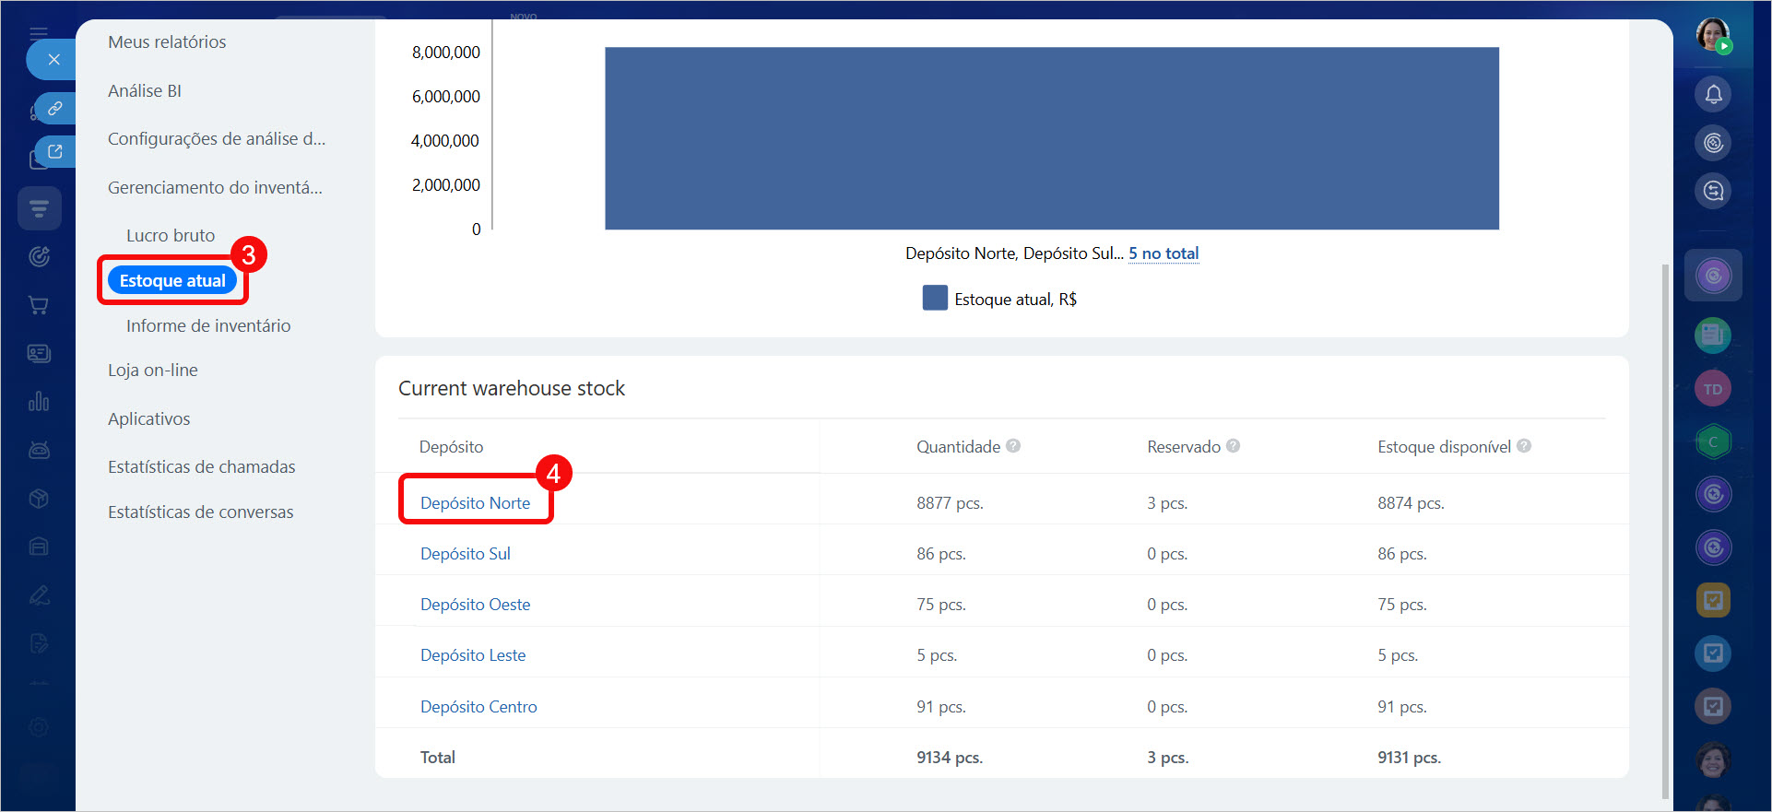Viewport: 1772px width, 812px height.
Task: Click the blue chart bar
Action: [x=1051, y=138]
